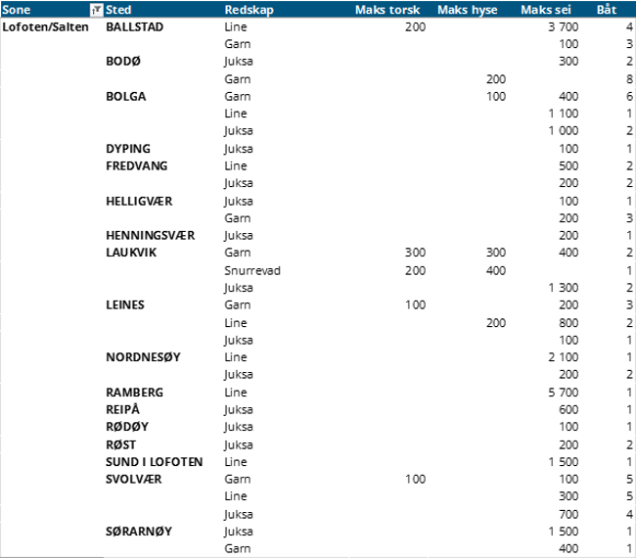Viewport: 636px width, 558px height.
Task: Click the Garn gear cell for SVOLVÆR
Action: [x=238, y=480]
